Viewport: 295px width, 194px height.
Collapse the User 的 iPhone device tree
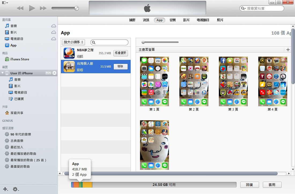coord(2,73)
